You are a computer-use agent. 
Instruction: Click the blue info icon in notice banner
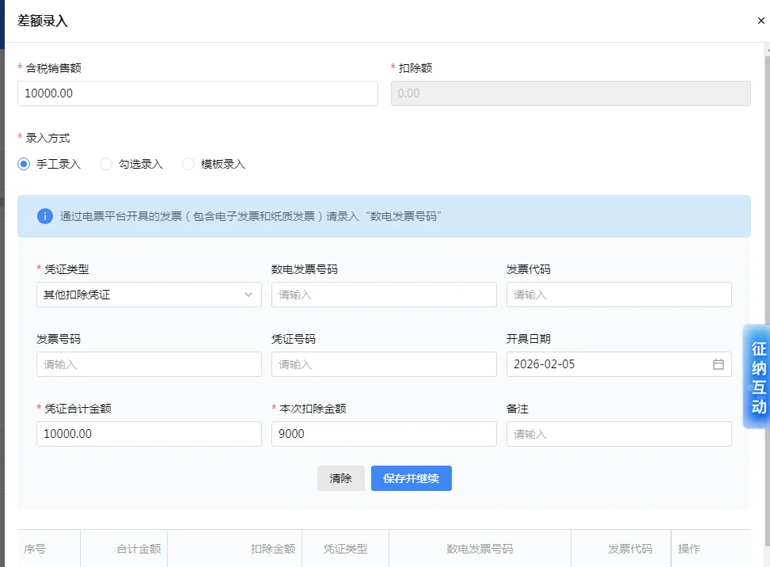[x=44, y=216]
